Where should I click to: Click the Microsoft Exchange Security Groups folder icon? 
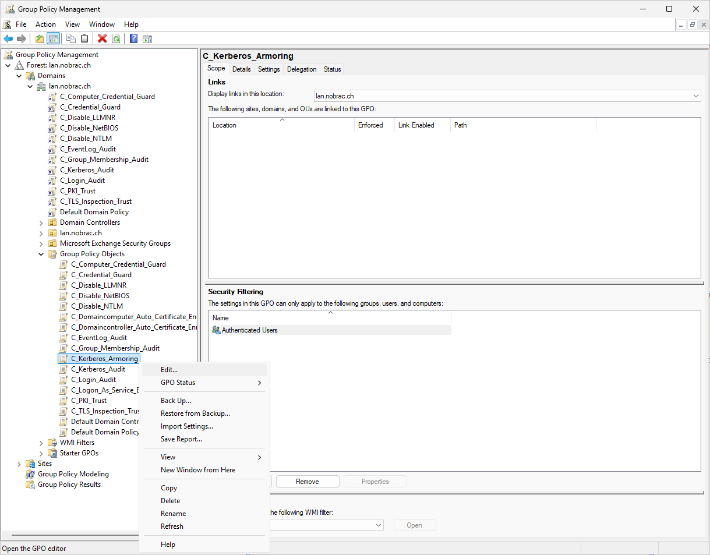(53, 243)
